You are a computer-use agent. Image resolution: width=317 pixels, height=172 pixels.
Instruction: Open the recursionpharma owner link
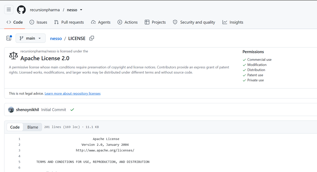[45, 10]
